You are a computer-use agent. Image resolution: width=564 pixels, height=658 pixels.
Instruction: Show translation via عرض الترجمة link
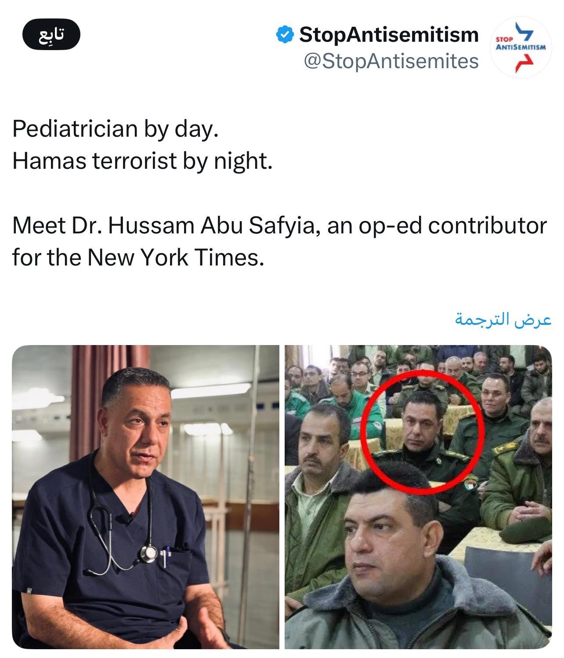(503, 320)
